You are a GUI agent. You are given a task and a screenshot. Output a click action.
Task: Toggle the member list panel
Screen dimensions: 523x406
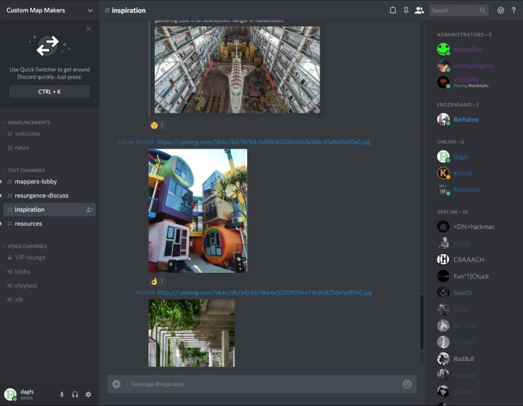pyautogui.click(x=419, y=10)
